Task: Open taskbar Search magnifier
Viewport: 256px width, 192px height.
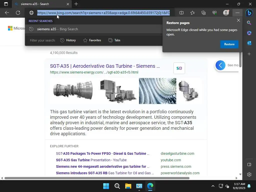Action: pos(117,186)
